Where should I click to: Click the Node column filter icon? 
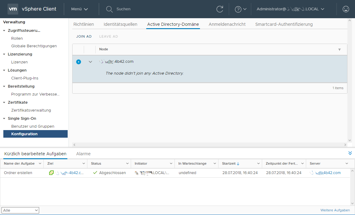click(340, 49)
